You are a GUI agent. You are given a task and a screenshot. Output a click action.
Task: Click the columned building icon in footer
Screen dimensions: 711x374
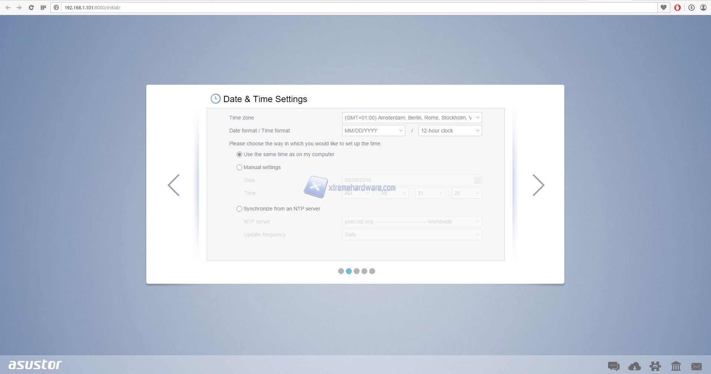(x=676, y=366)
